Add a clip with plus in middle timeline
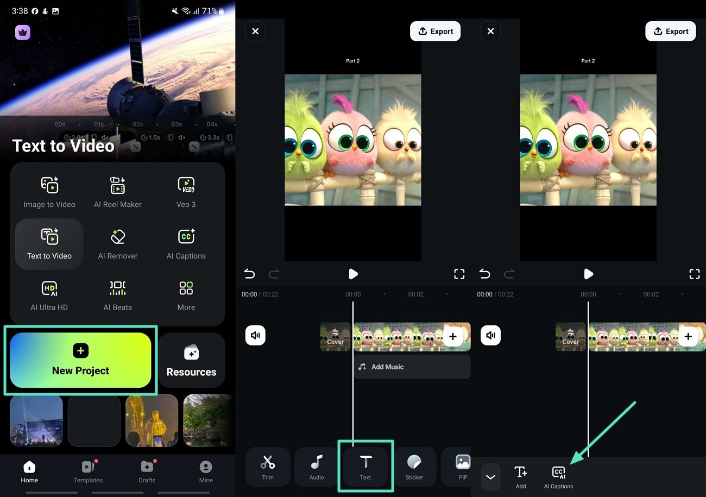 (453, 337)
